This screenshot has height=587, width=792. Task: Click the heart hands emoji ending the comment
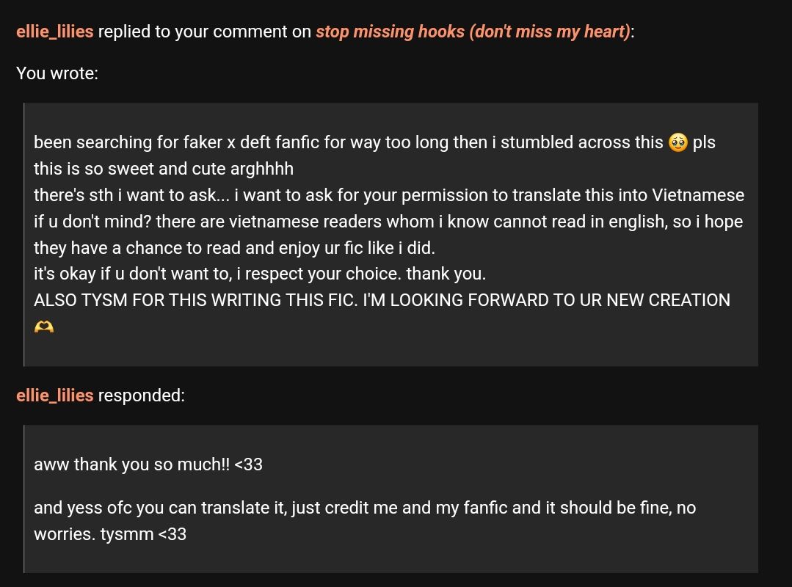tap(44, 327)
